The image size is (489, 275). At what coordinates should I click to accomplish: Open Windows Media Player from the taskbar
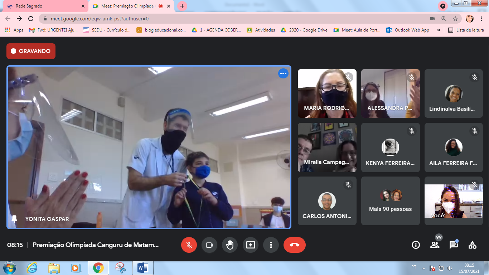click(76, 268)
